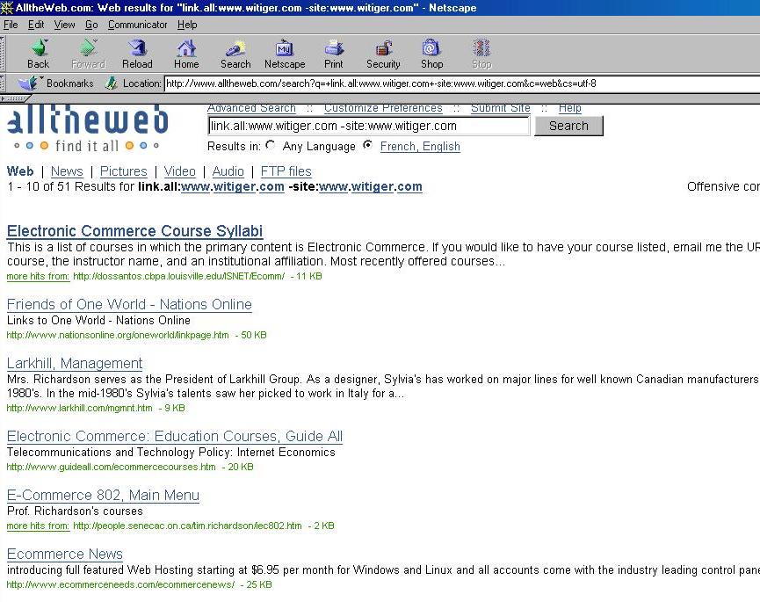Switch to the Pictures search tab

124,171
